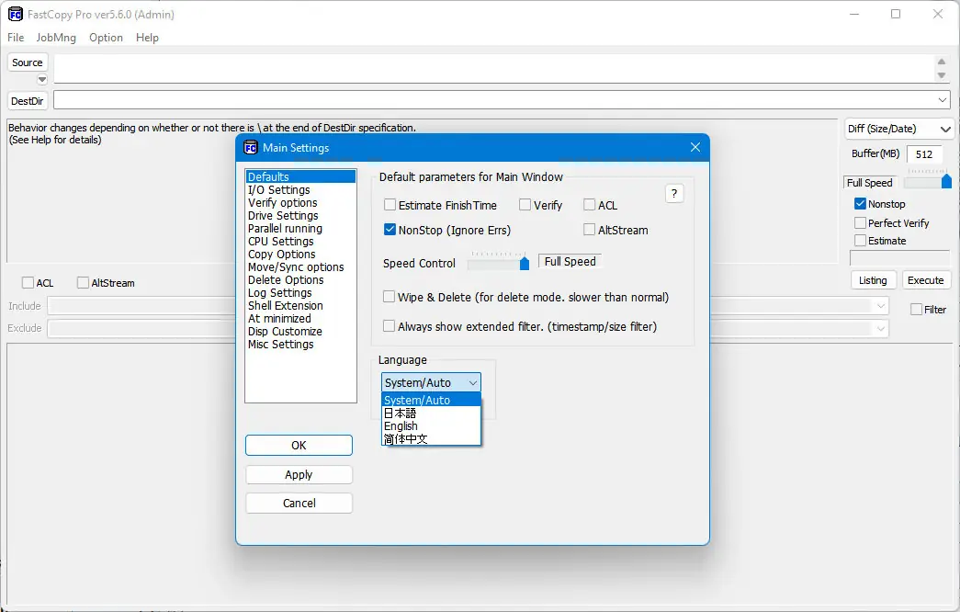The image size is (960, 612).
Task: Click into the DestDir path field
Action: tap(494, 100)
